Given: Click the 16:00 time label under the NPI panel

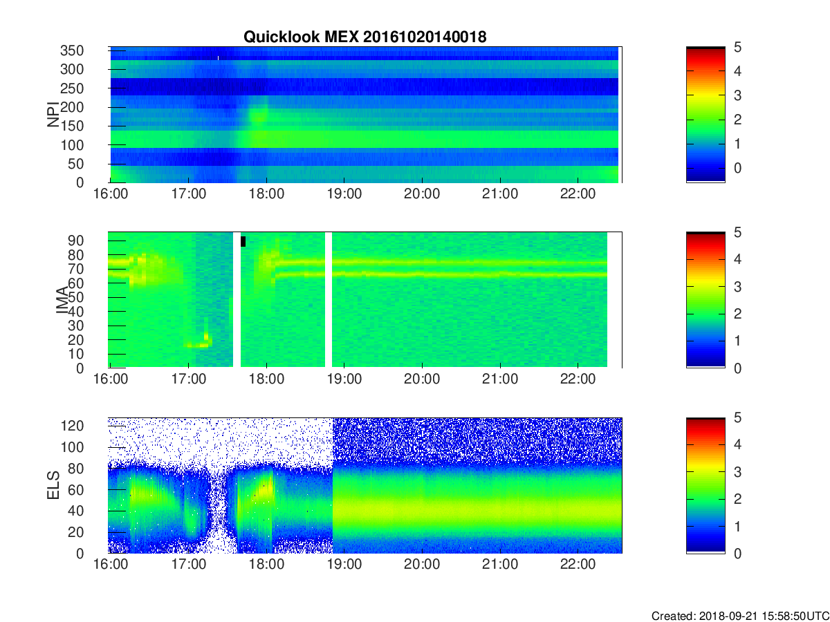Looking at the screenshot, I should pos(111,194).
